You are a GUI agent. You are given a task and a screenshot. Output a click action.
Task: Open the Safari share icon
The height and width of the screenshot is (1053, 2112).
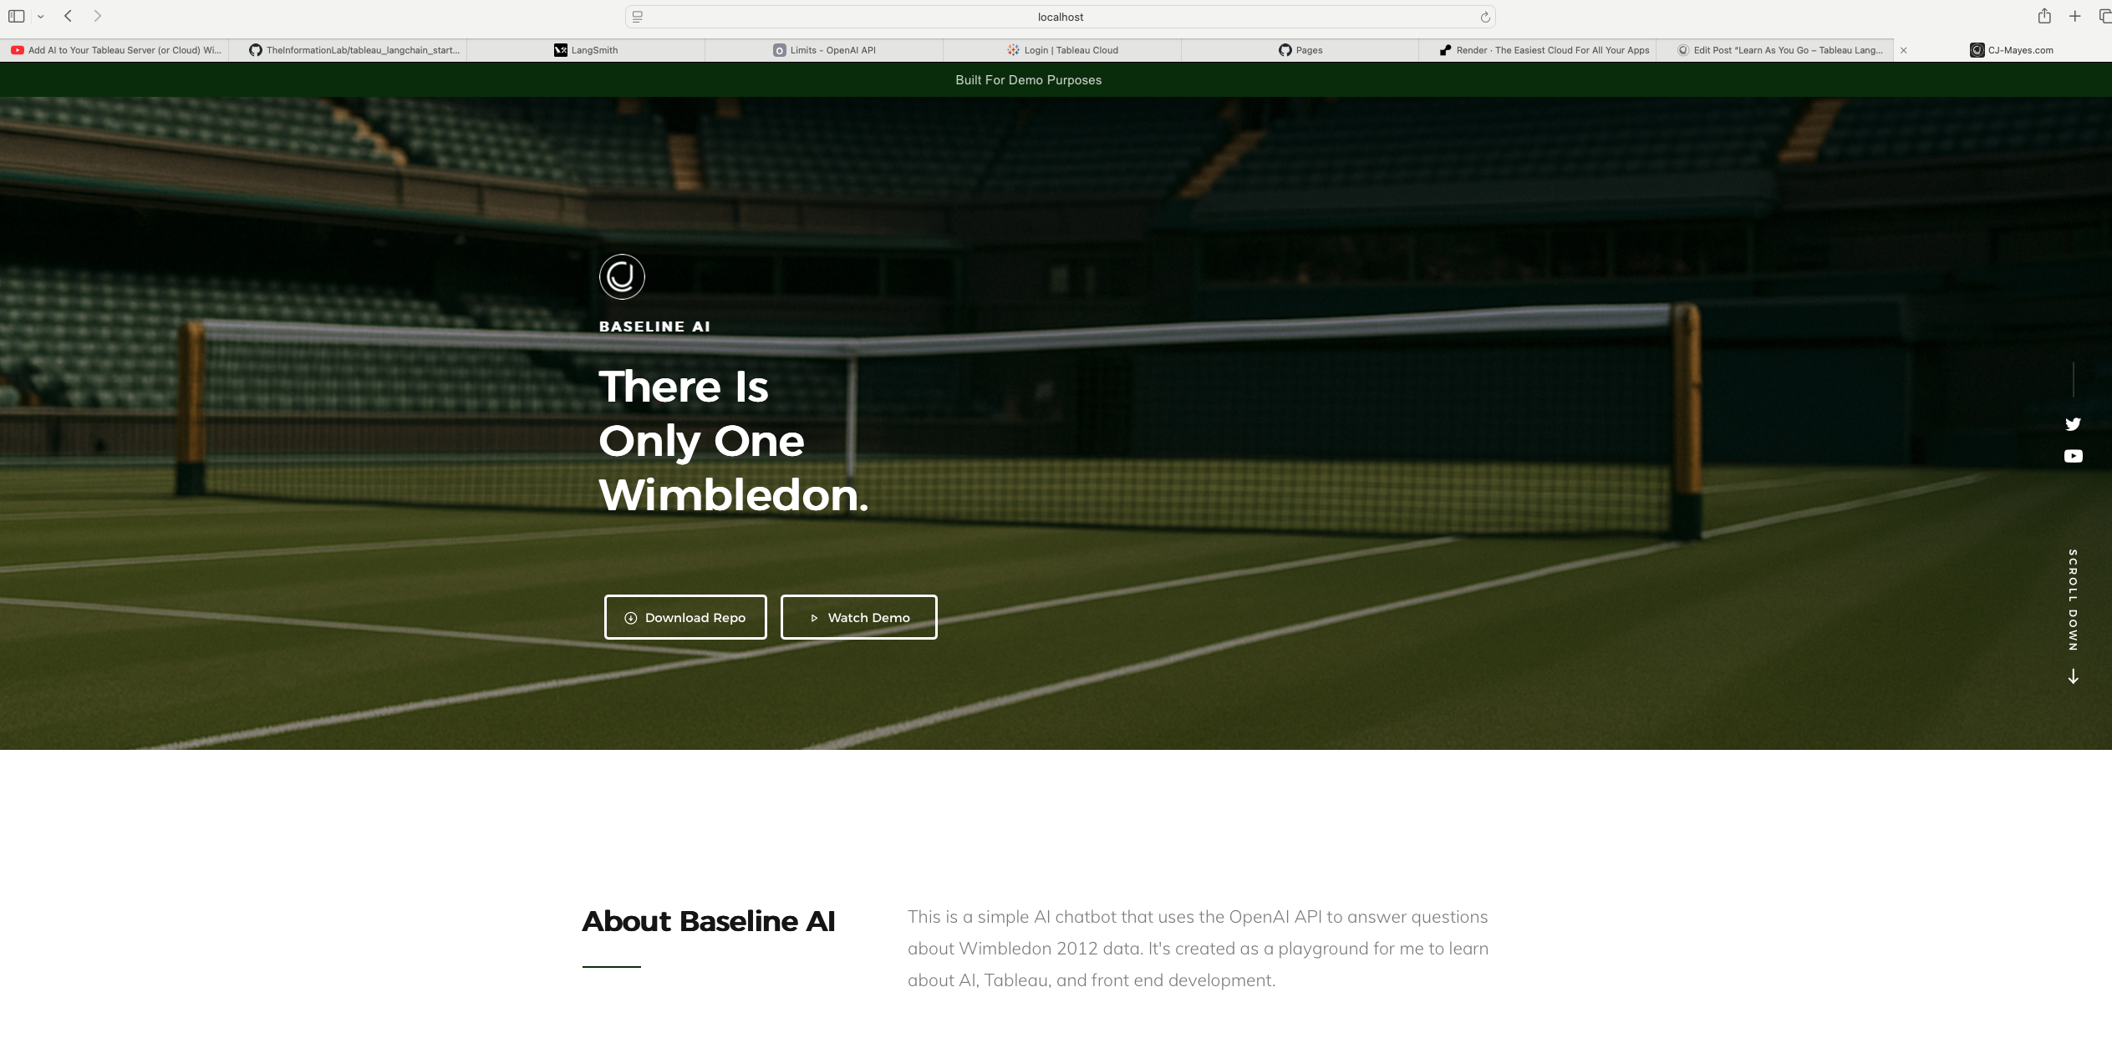2044,16
